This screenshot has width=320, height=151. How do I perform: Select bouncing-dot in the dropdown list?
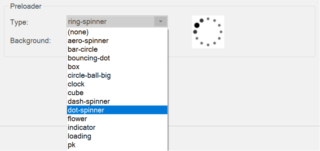tap(117, 58)
